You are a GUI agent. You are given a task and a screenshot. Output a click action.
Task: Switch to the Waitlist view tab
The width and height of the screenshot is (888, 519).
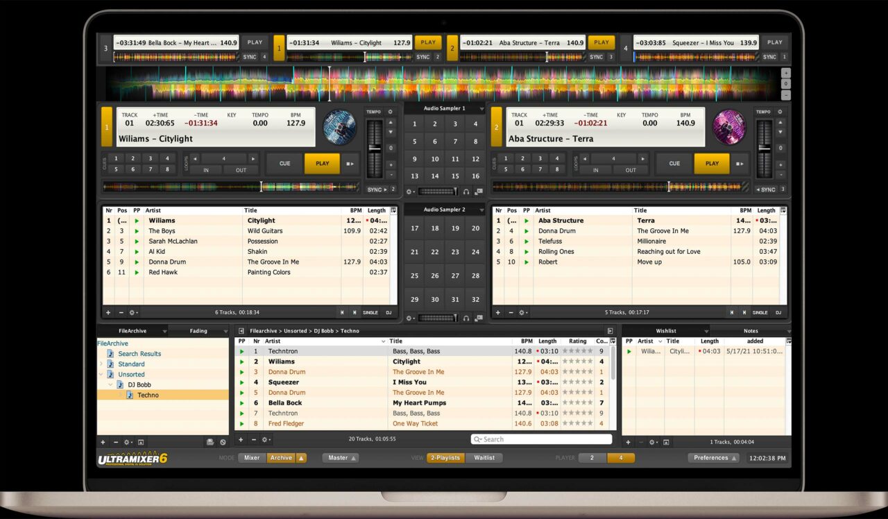(x=484, y=458)
